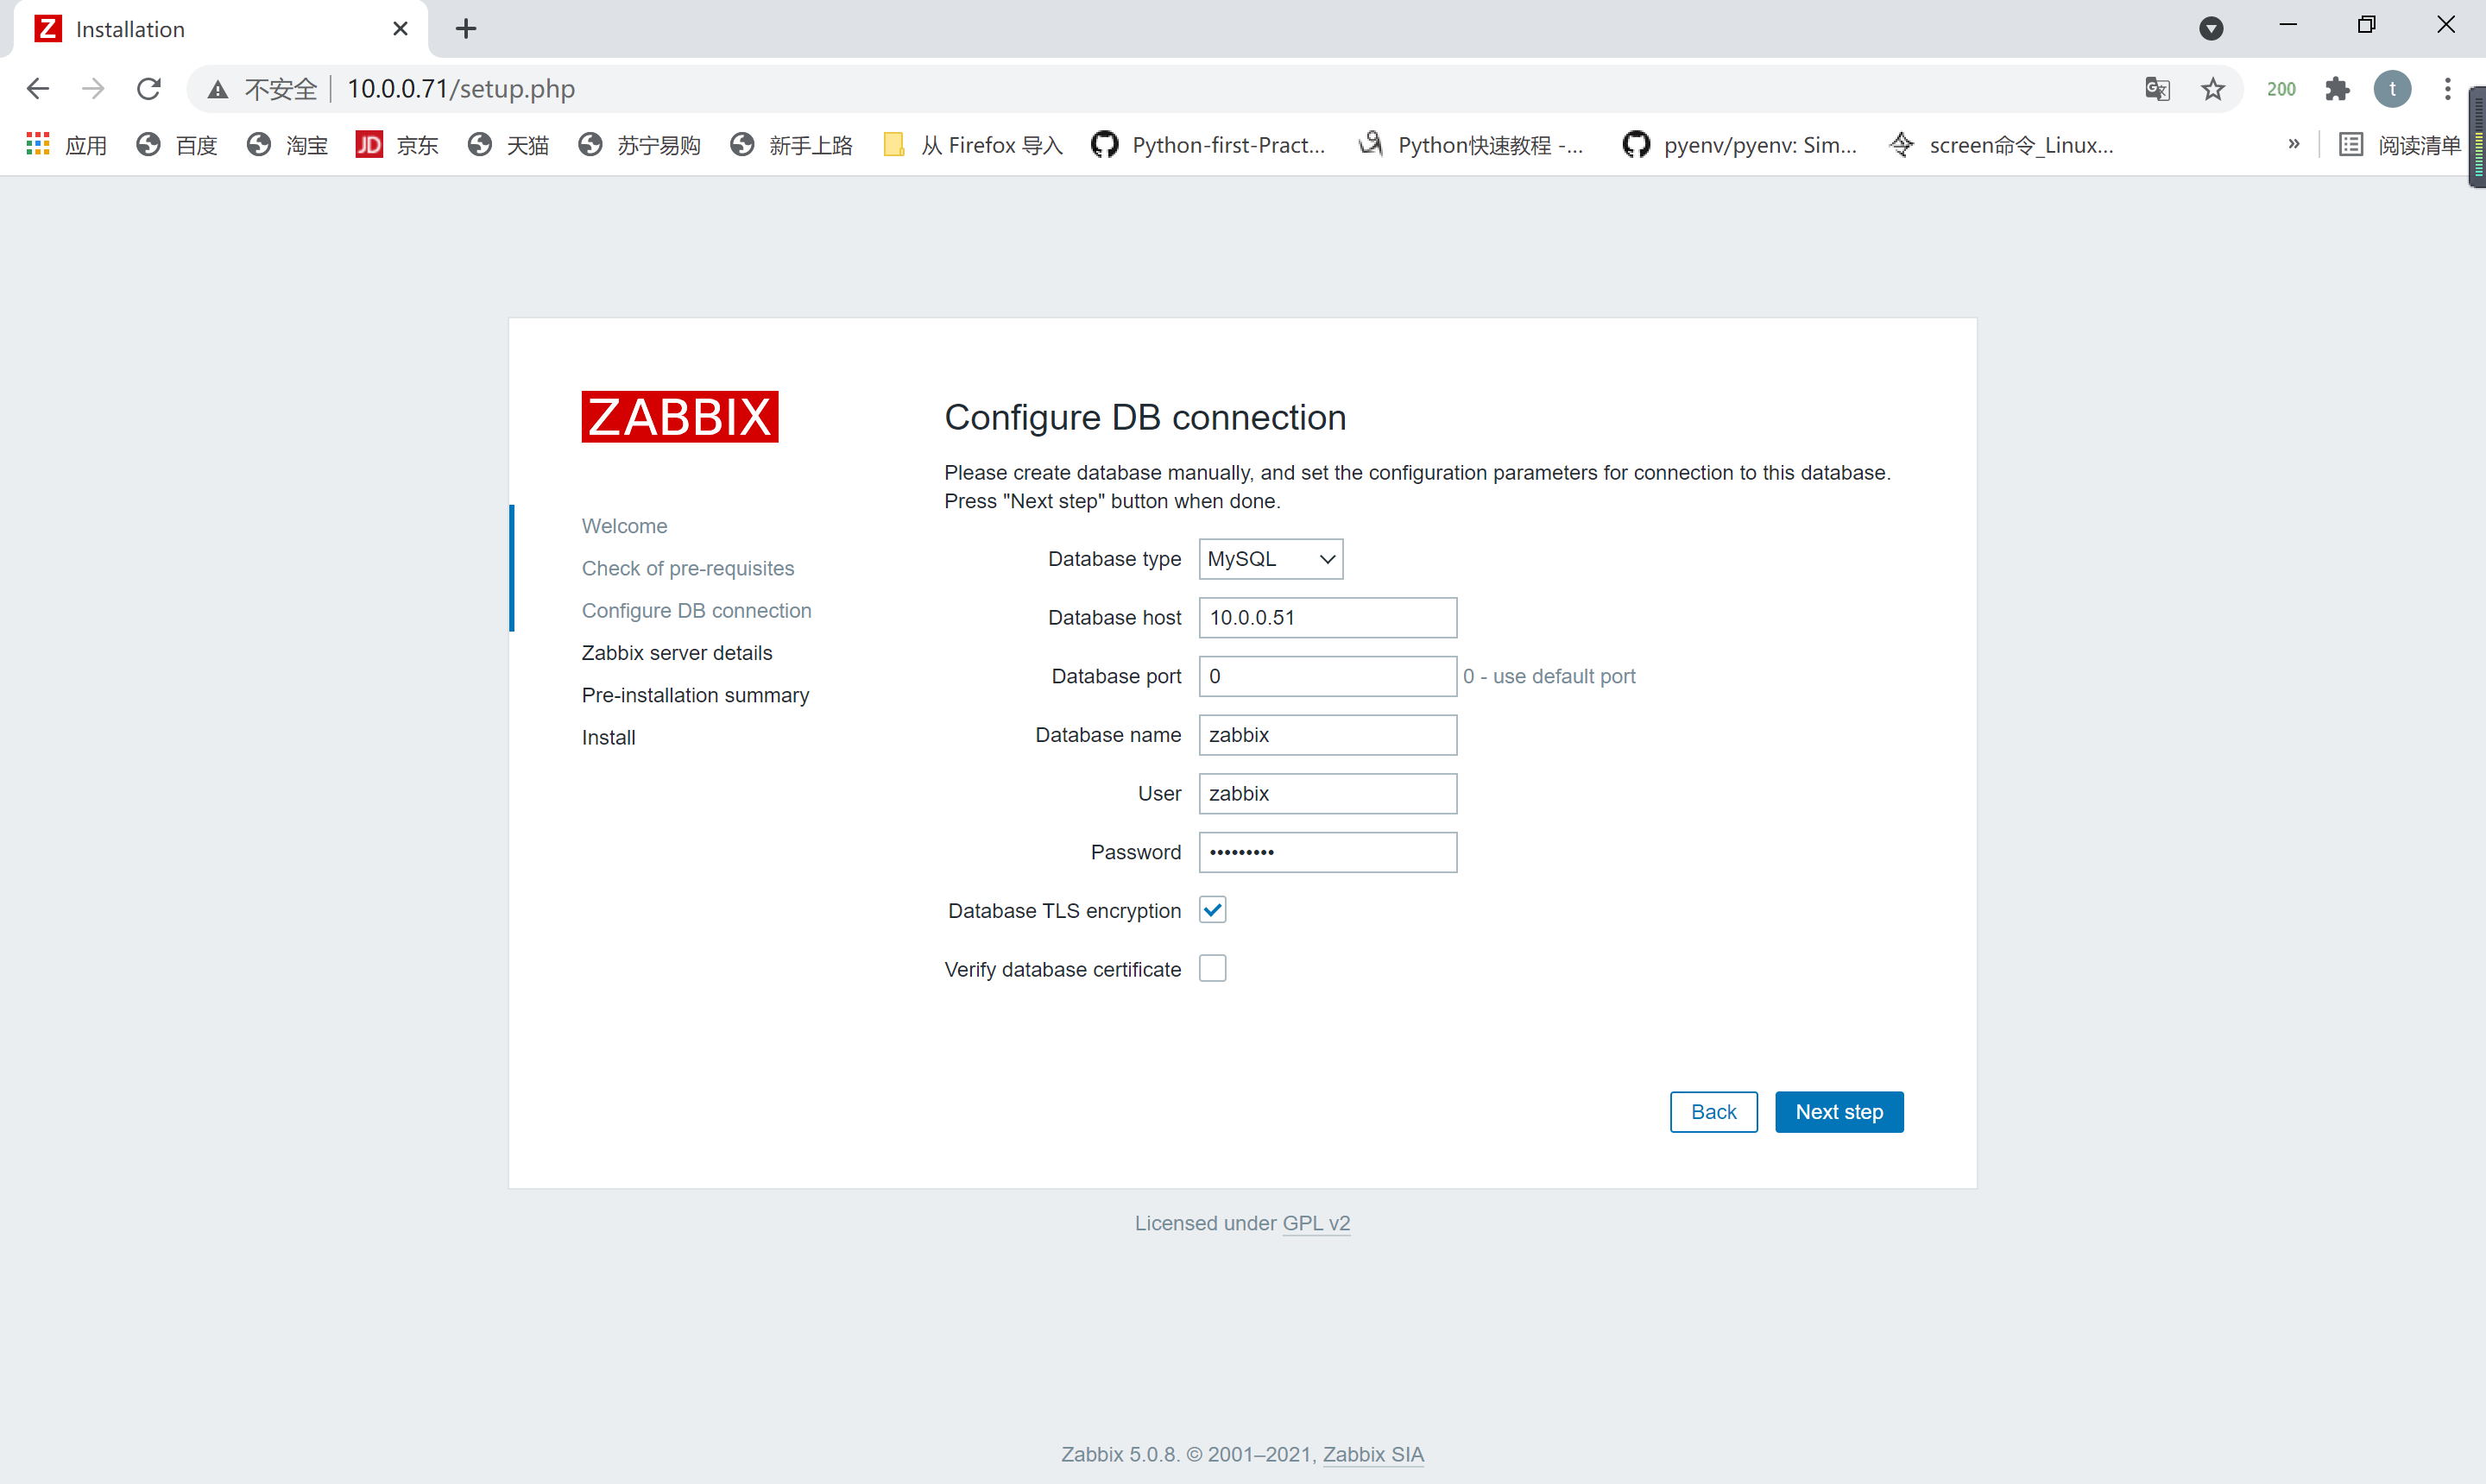The height and width of the screenshot is (1484, 2486).
Task: Open the Extensions puzzle icon
Action: 2337,89
